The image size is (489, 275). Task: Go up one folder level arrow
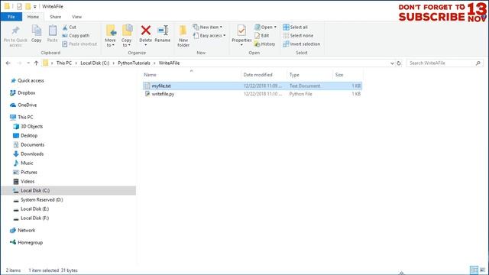pyautogui.click(x=36, y=63)
